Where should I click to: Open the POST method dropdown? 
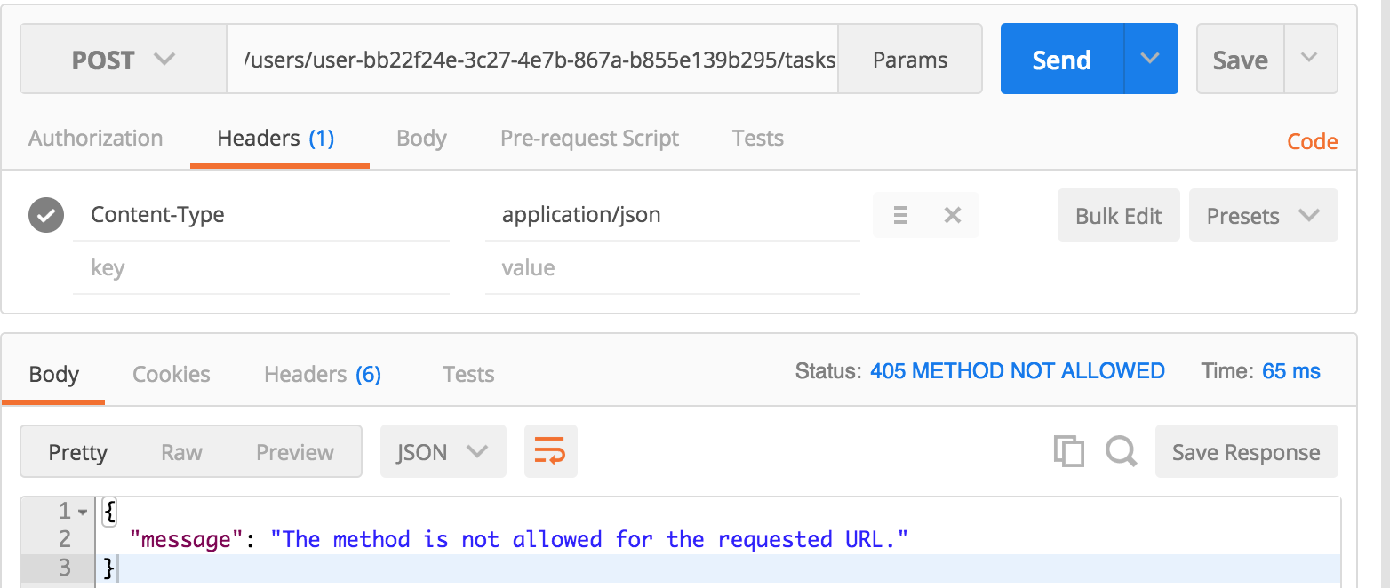[x=124, y=60]
